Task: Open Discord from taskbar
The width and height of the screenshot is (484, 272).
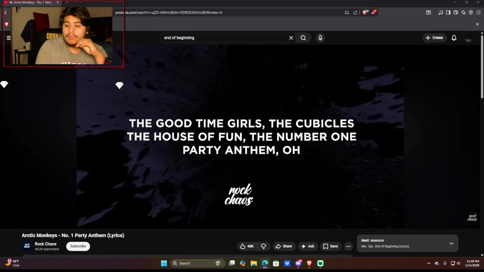Action: tap(298, 263)
